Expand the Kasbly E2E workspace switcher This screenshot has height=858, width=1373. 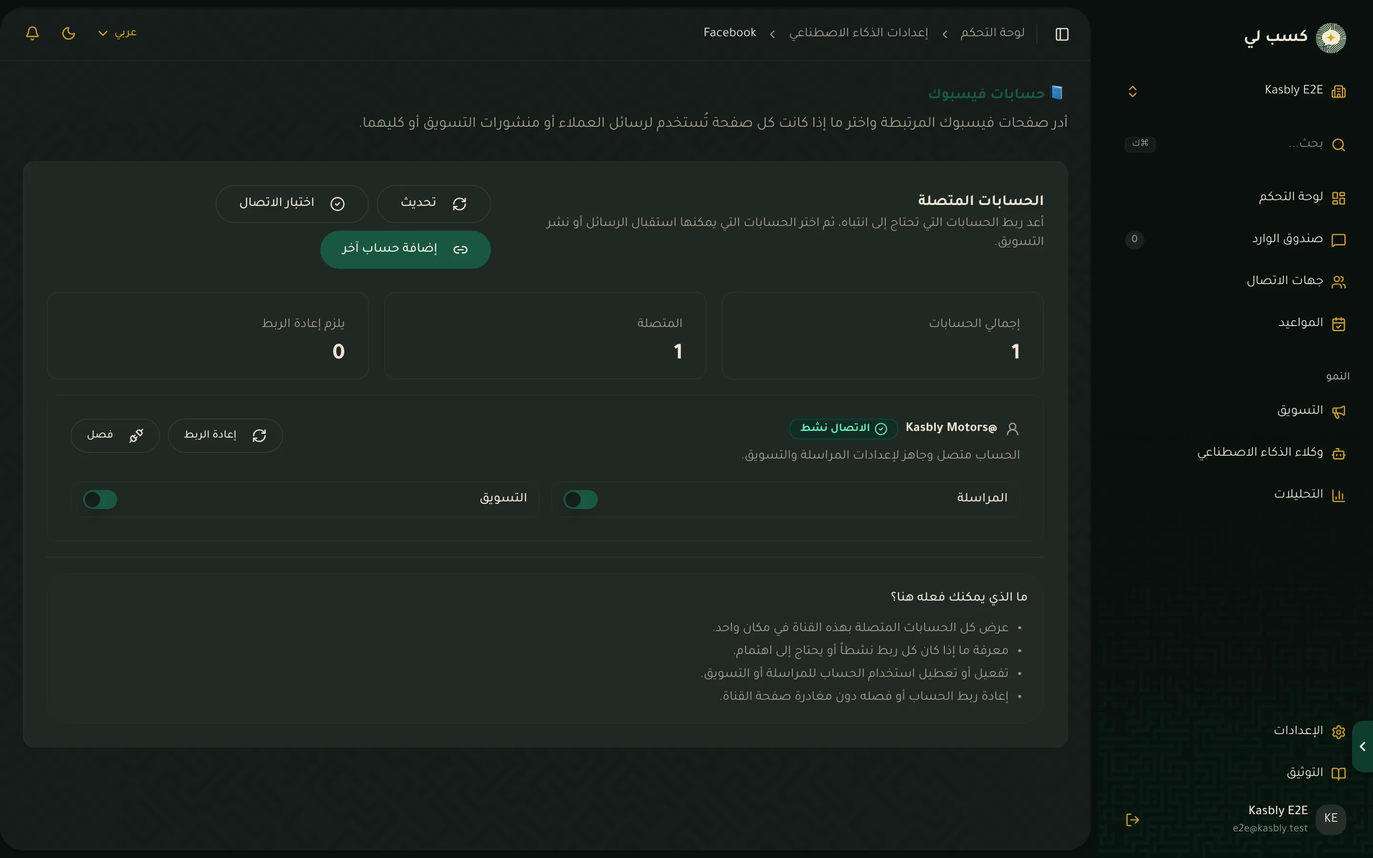(x=1132, y=92)
